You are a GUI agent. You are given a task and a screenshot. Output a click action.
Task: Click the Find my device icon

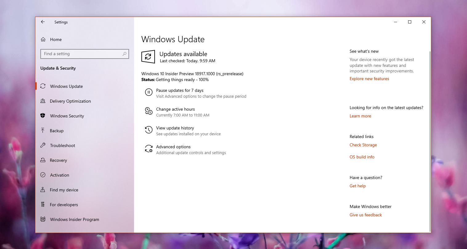click(x=43, y=190)
